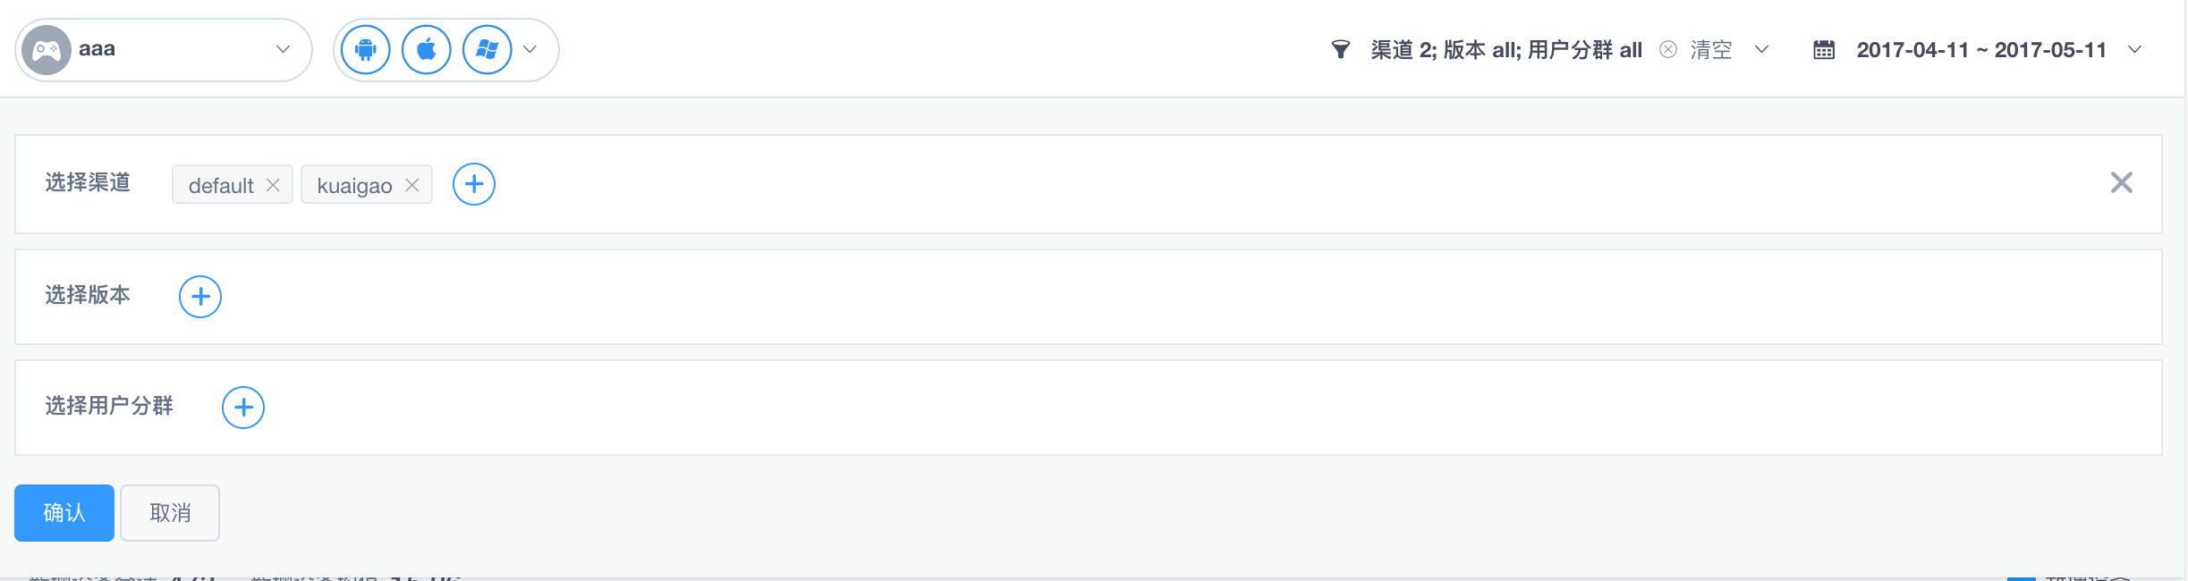Click the gamepad app avatar icon
Image resolution: width=2188 pixels, height=581 pixels.
click(x=47, y=50)
